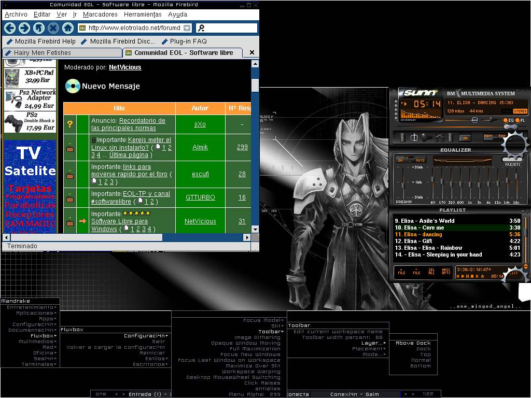531x398 pixels.
Task: Open the Marcadores menu
Action: [100, 15]
